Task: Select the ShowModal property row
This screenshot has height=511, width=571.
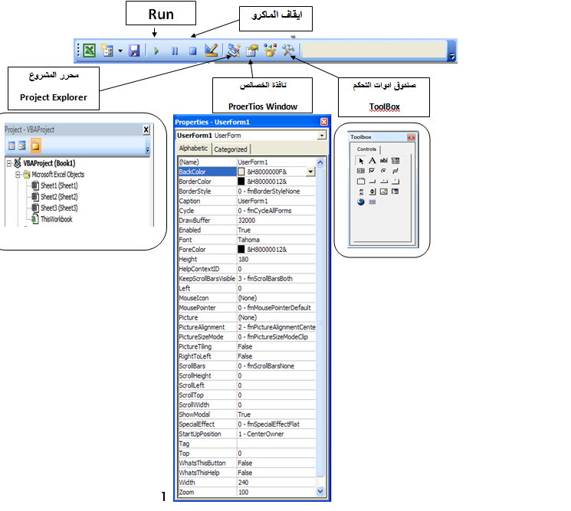Action: click(x=247, y=414)
